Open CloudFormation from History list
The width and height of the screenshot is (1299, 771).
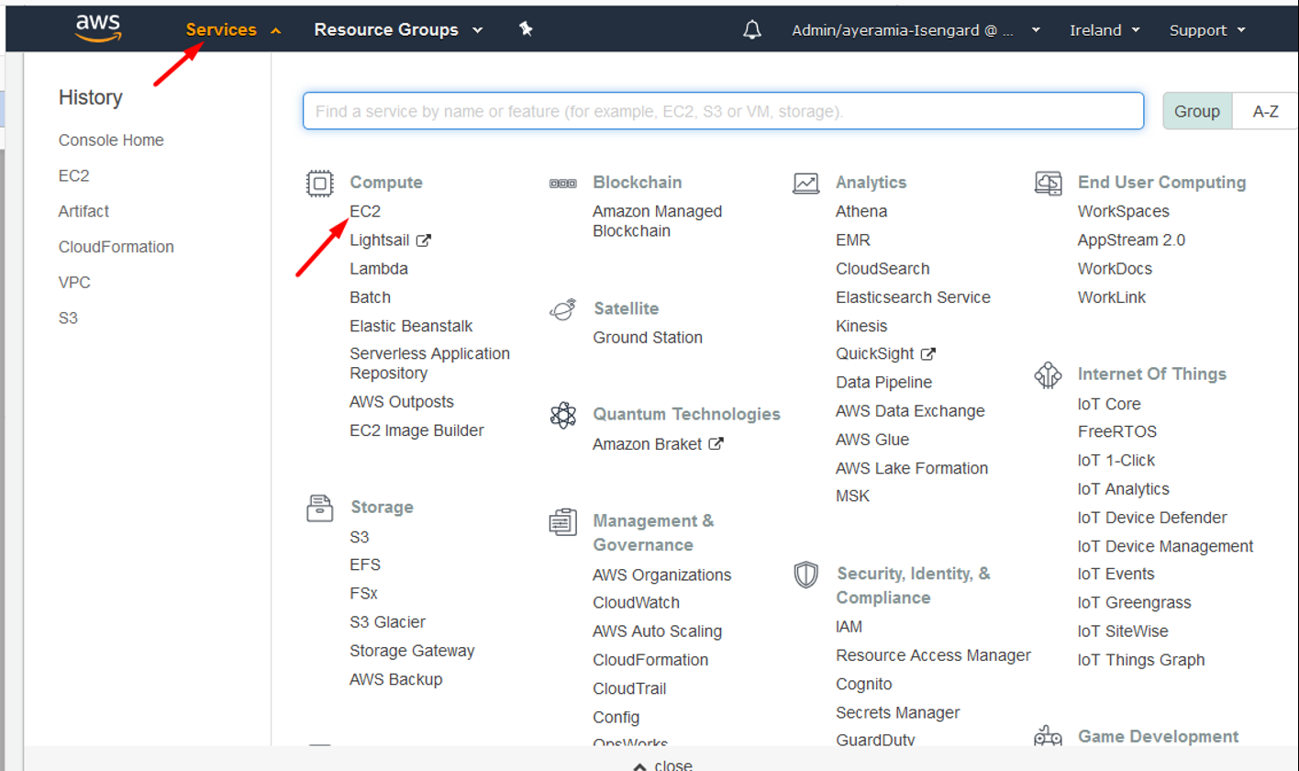(x=117, y=247)
